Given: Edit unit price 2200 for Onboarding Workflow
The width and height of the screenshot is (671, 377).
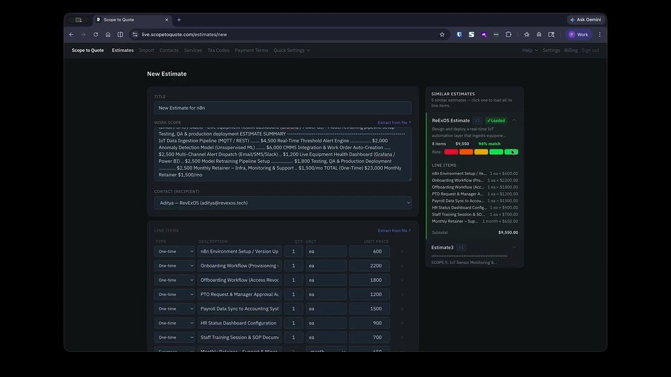Looking at the screenshot, I should tap(370, 265).
